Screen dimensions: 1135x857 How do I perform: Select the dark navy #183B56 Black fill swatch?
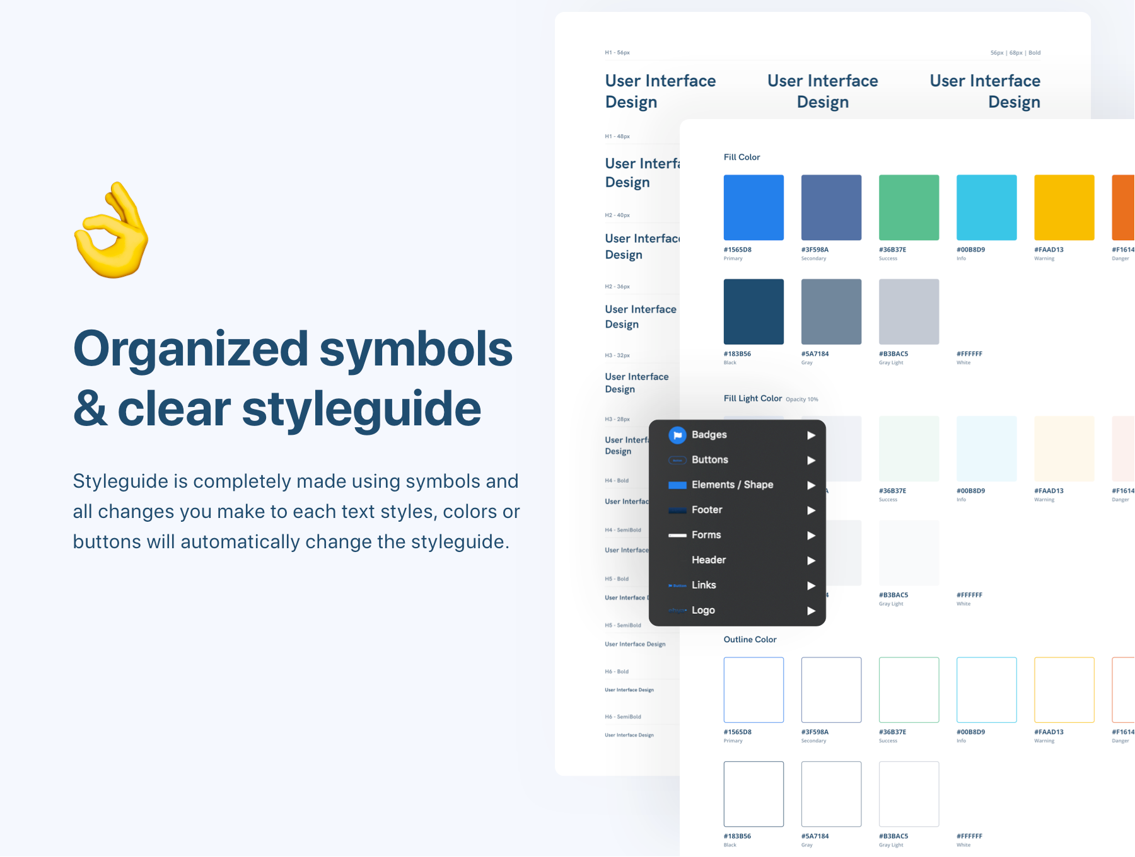(x=754, y=312)
